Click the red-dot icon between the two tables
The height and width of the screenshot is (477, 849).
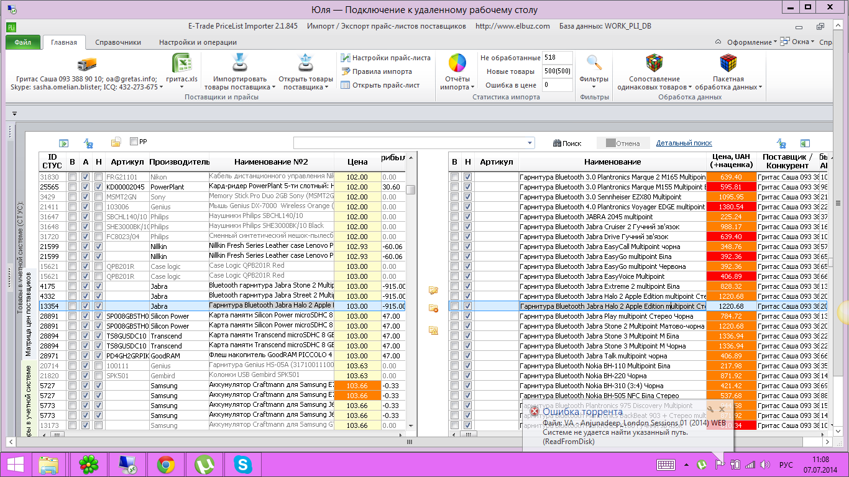click(433, 308)
